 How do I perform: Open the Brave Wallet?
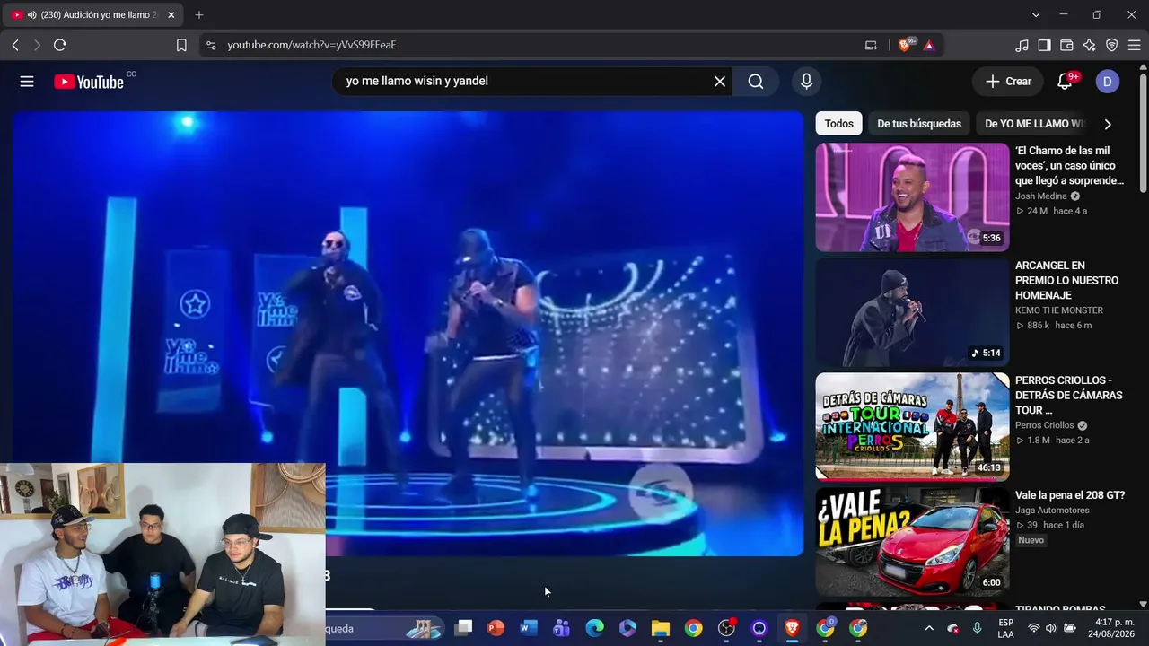[x=1067, y=45]
